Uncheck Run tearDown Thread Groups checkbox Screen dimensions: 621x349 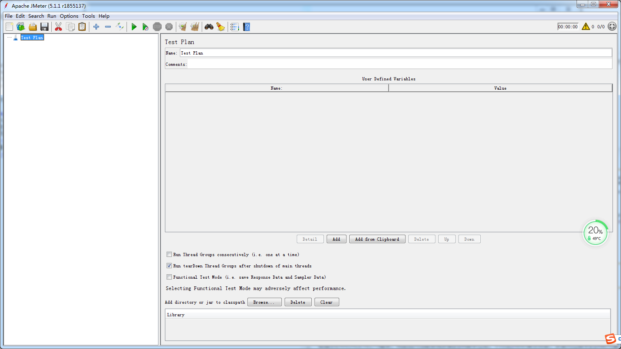(x=169, y=266)
